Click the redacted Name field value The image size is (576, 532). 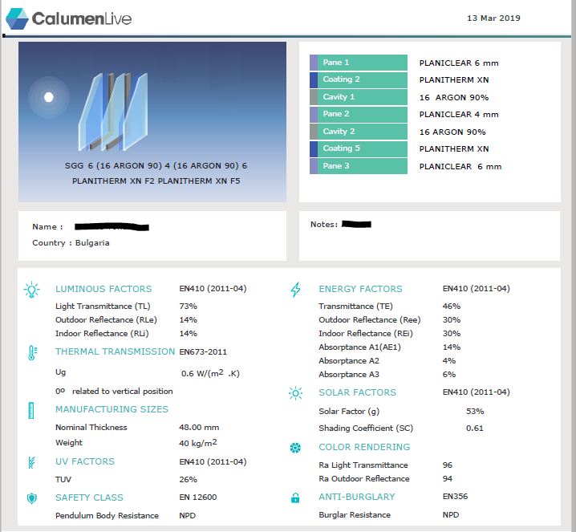tap(112, 227)
